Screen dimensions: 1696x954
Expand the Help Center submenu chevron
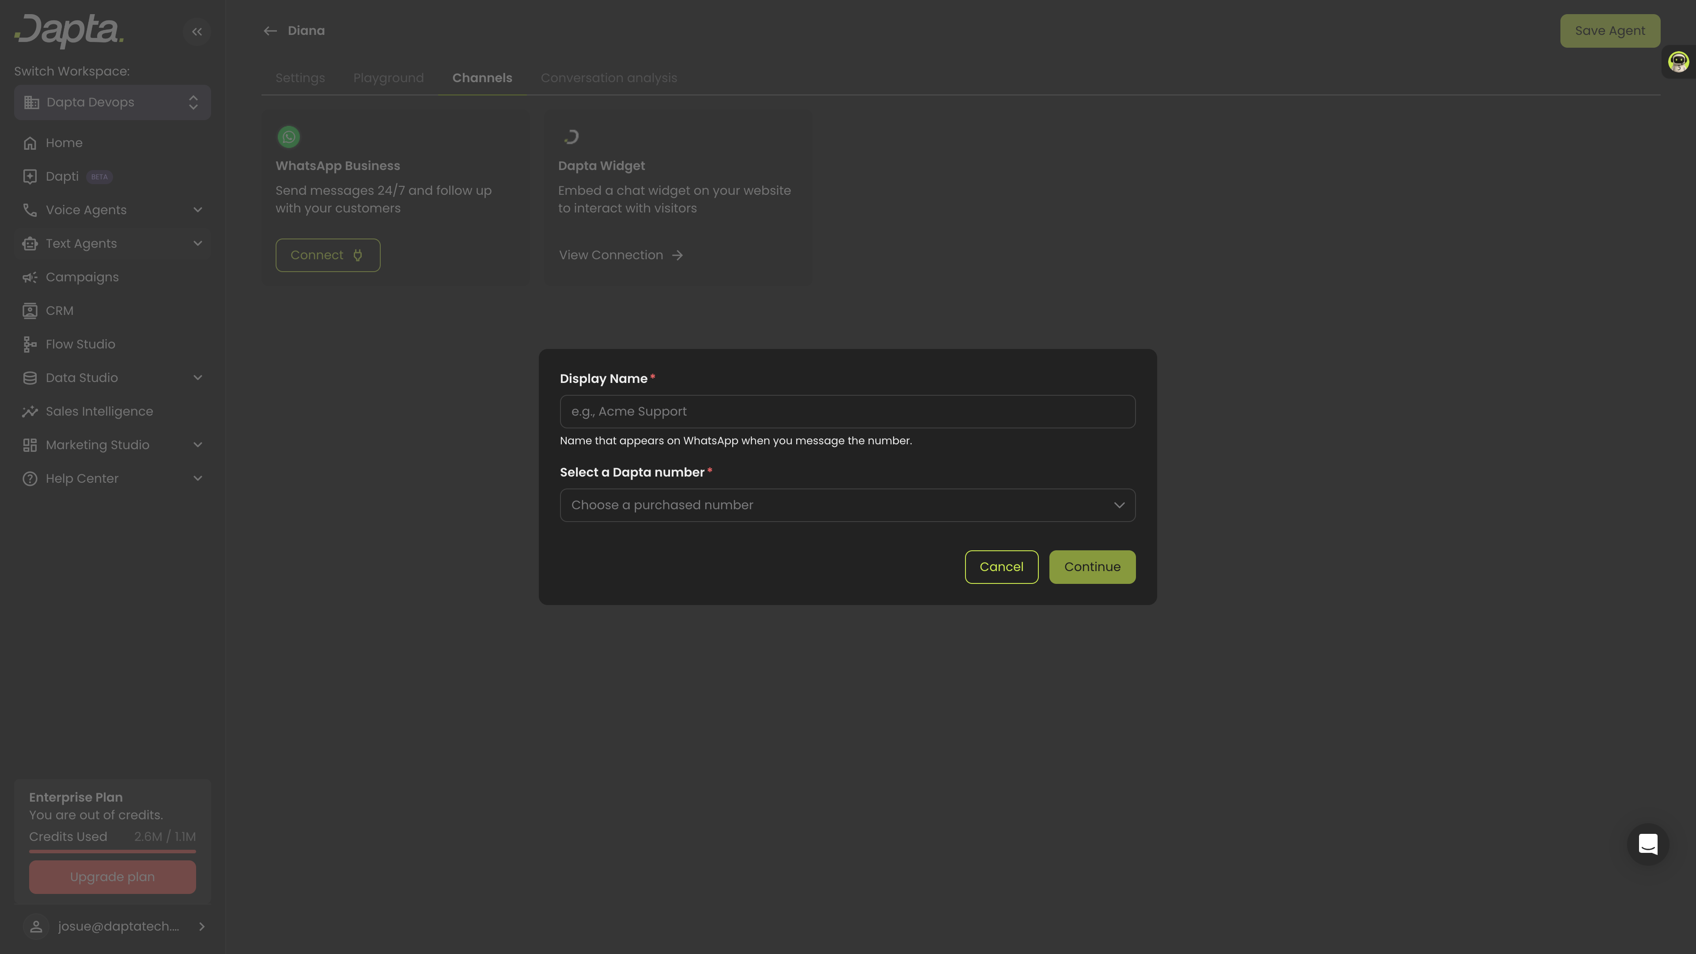tap(197, 479)
